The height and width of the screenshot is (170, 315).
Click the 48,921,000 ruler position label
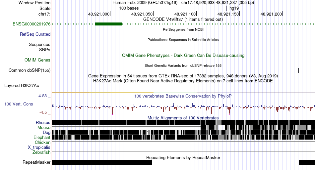[x=99, y=14]
